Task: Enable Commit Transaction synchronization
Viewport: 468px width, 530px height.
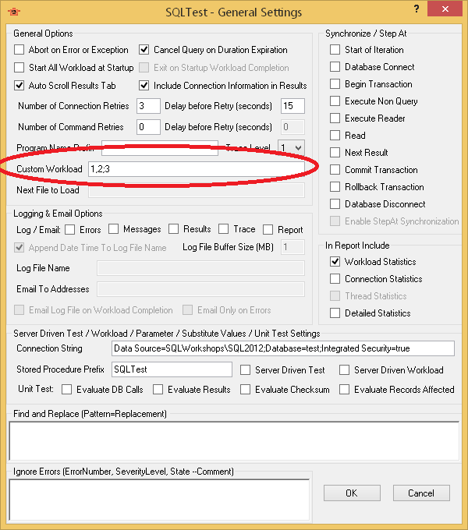Action: (x=335, y=170)
